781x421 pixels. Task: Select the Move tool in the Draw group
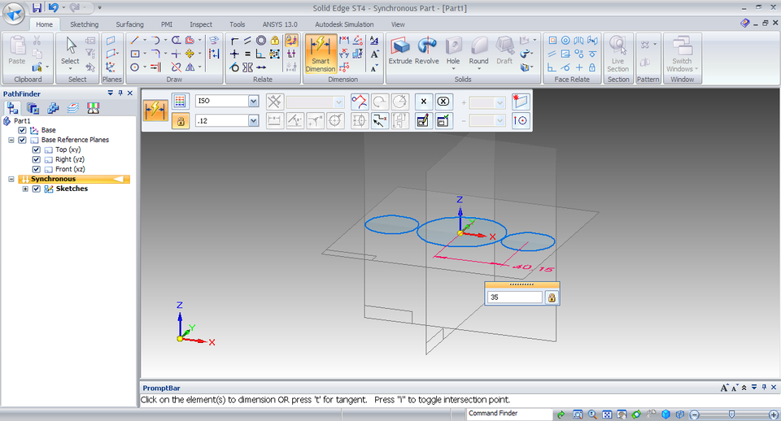coord(190,54)
